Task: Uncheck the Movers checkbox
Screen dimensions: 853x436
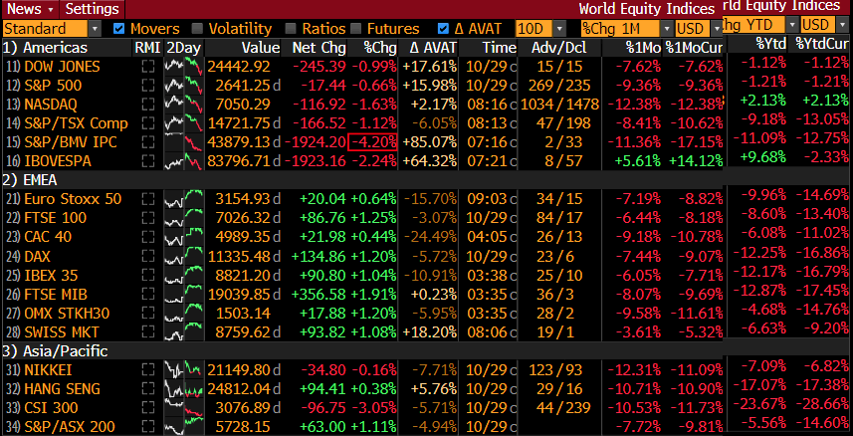Action: pos(118,28)
